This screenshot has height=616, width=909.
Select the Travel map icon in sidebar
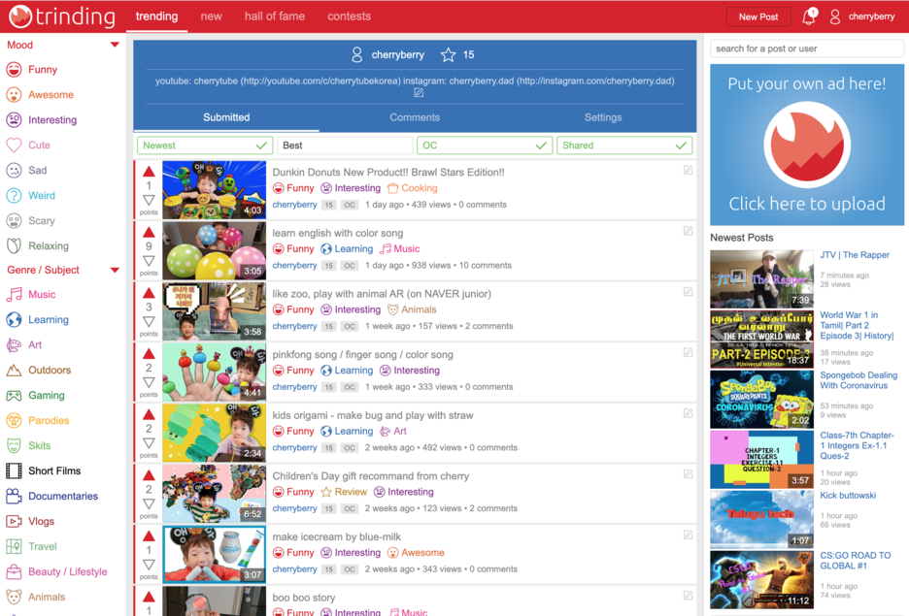14,546
